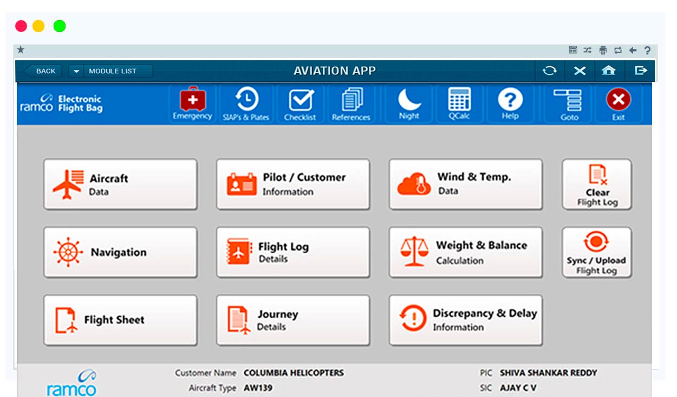The width and height of the screenshot is (677, 397).
Task: Click the question mark in top strip
Action: 647,50
